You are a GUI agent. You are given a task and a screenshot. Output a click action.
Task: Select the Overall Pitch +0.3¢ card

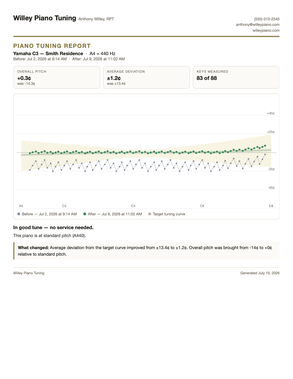click(57, 77)
